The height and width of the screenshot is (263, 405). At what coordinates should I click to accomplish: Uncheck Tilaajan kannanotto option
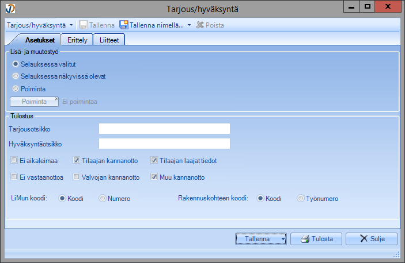[x=77, y=161]
